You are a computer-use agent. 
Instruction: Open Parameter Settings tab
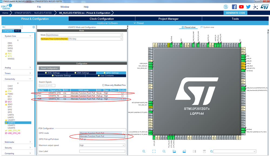61,75
